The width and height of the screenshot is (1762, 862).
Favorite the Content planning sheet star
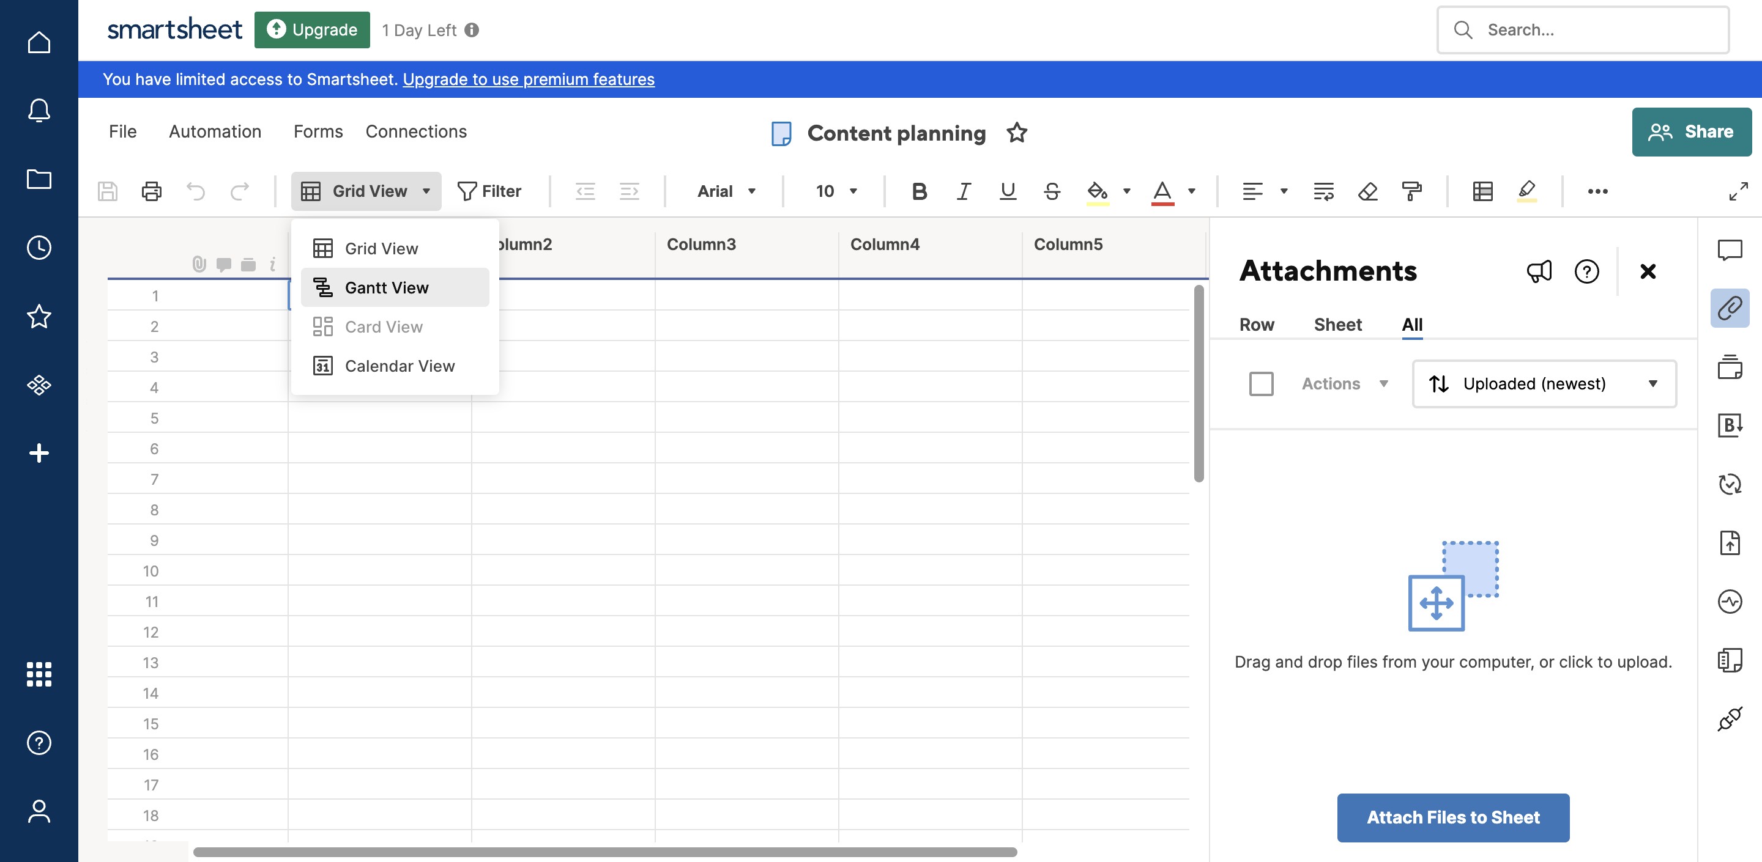[x=1016, y=133]
